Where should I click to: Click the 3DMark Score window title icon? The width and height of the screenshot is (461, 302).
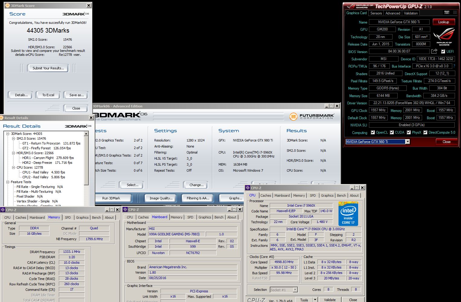(x=8, y=5)
